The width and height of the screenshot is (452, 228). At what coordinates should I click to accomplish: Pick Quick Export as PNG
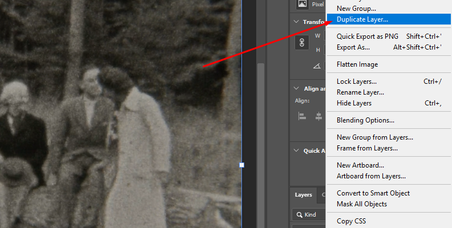(x=367, y=36)
